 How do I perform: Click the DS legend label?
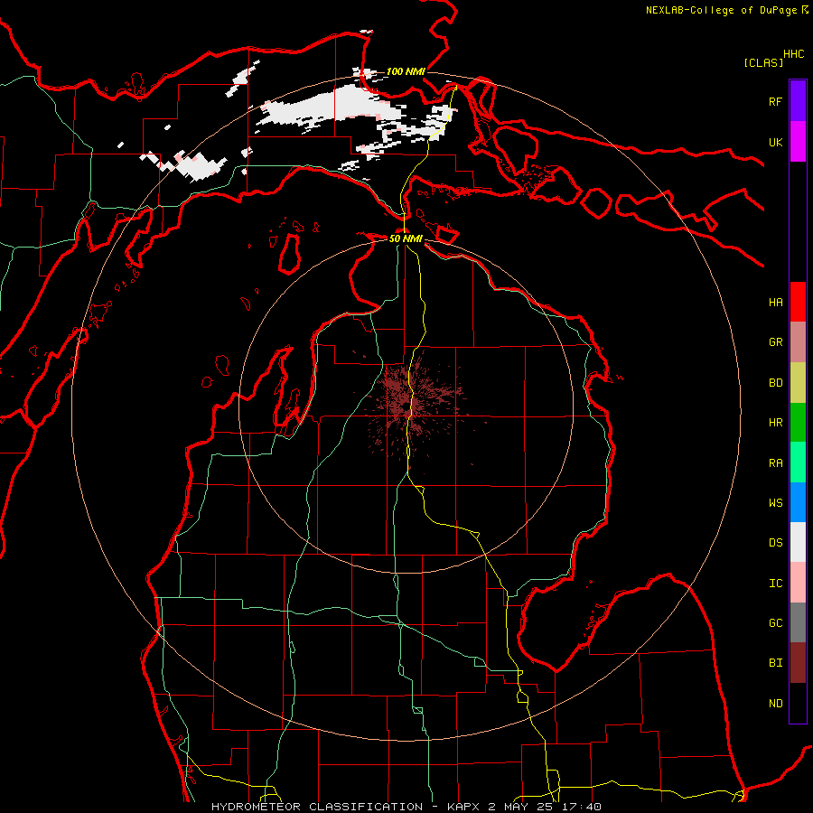pyautogui.click(x=776, y=543)
